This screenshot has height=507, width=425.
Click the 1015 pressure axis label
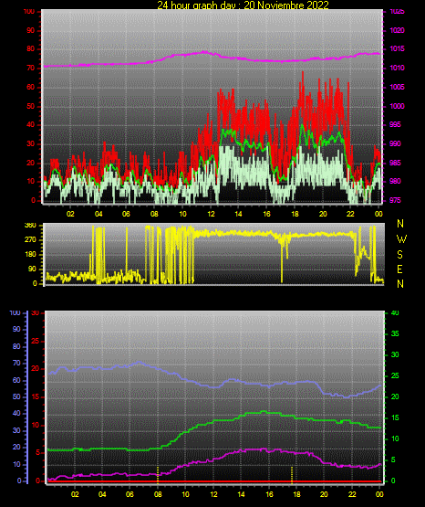[397, 48]
